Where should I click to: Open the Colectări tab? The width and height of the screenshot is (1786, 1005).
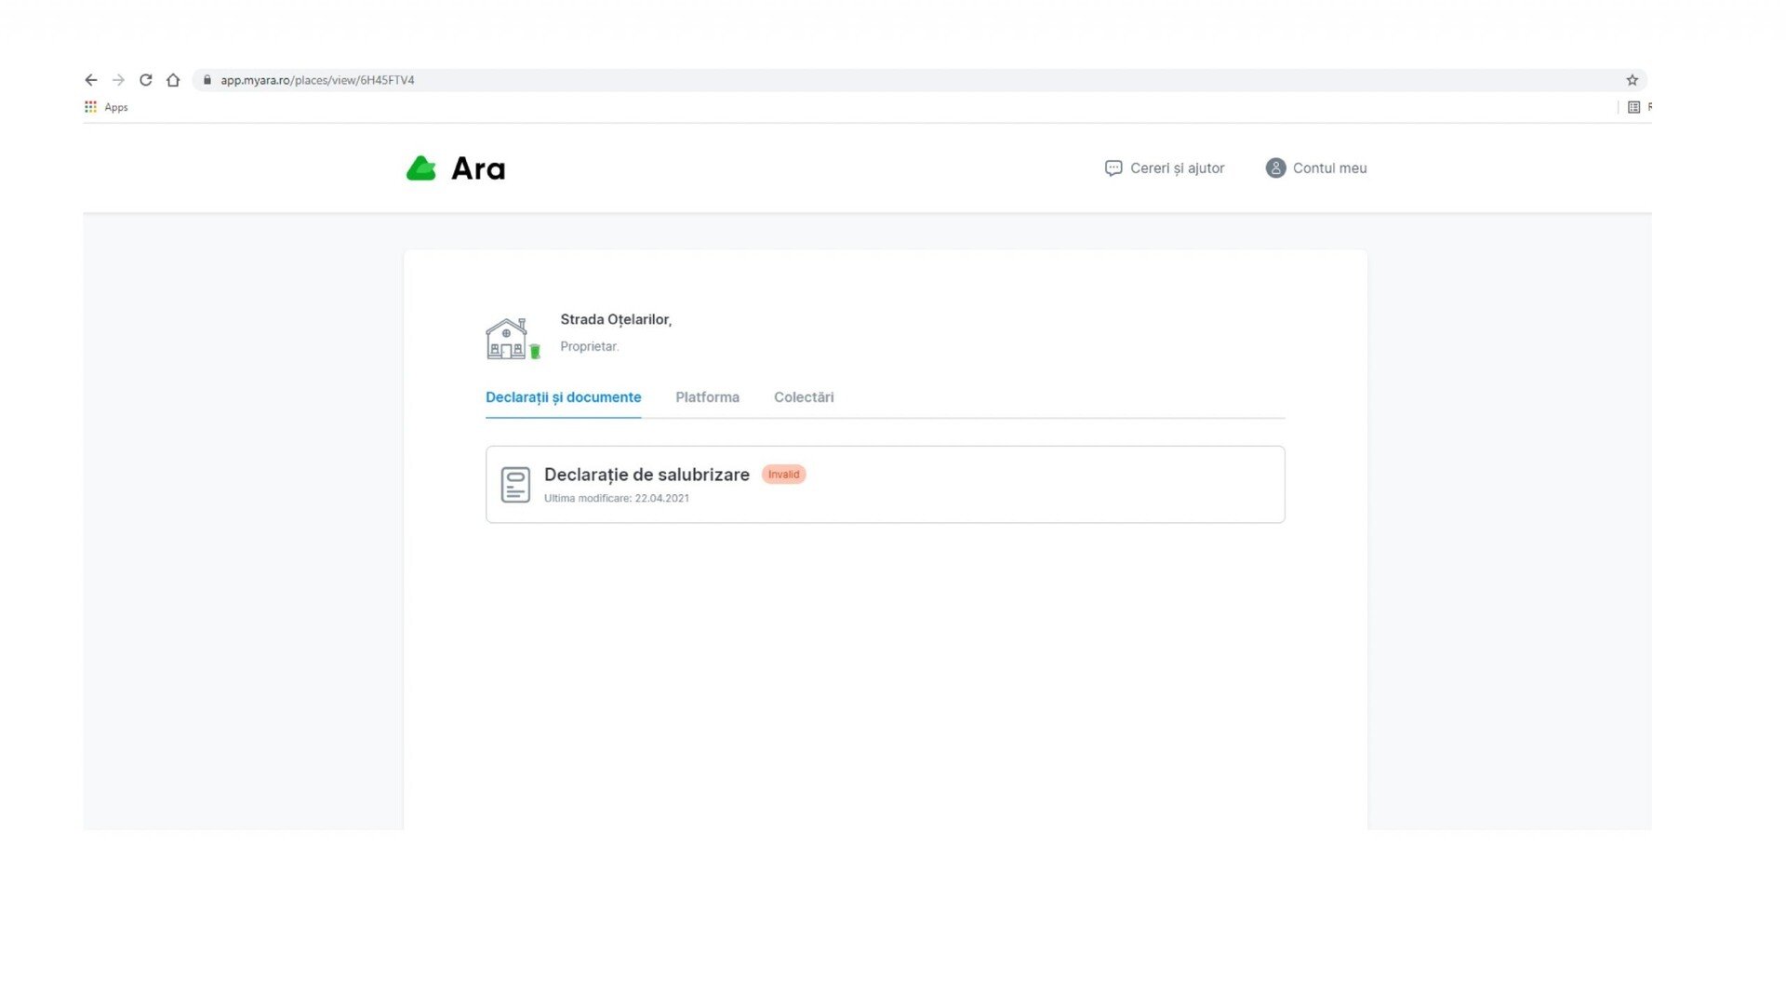[804, 397]
